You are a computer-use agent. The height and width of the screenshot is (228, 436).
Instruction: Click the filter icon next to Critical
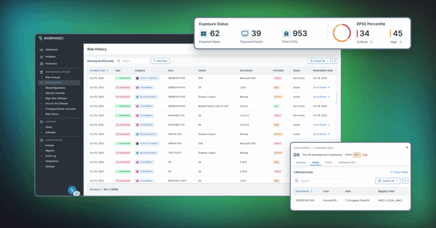[x=371, y=42]
